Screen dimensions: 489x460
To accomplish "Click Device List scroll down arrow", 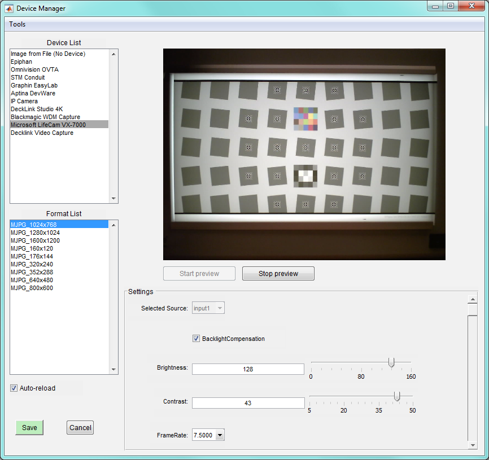I will 113,198.
